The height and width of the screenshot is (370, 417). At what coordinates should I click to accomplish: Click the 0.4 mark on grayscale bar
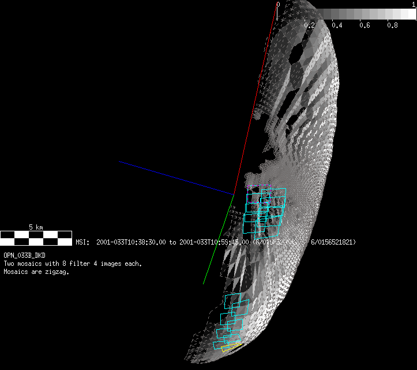337,25
